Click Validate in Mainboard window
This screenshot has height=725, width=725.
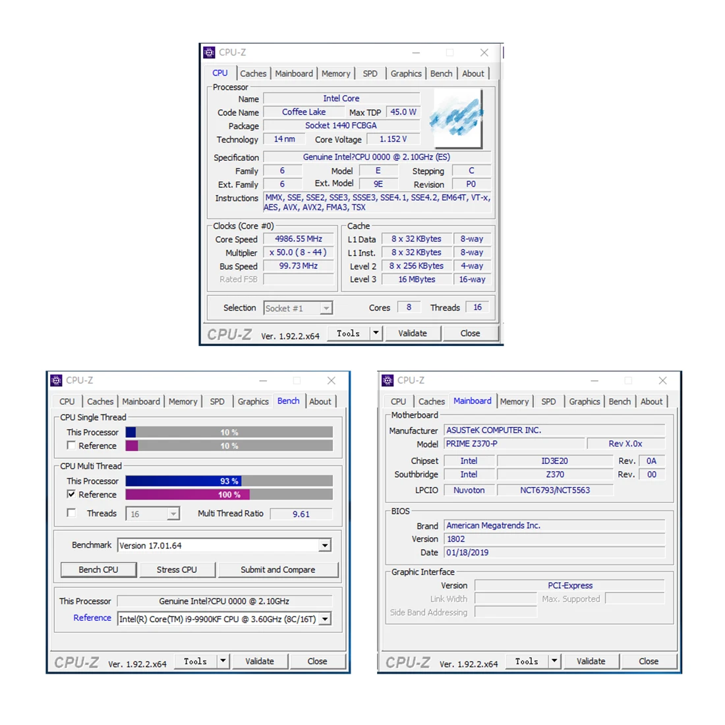point(591,660)
